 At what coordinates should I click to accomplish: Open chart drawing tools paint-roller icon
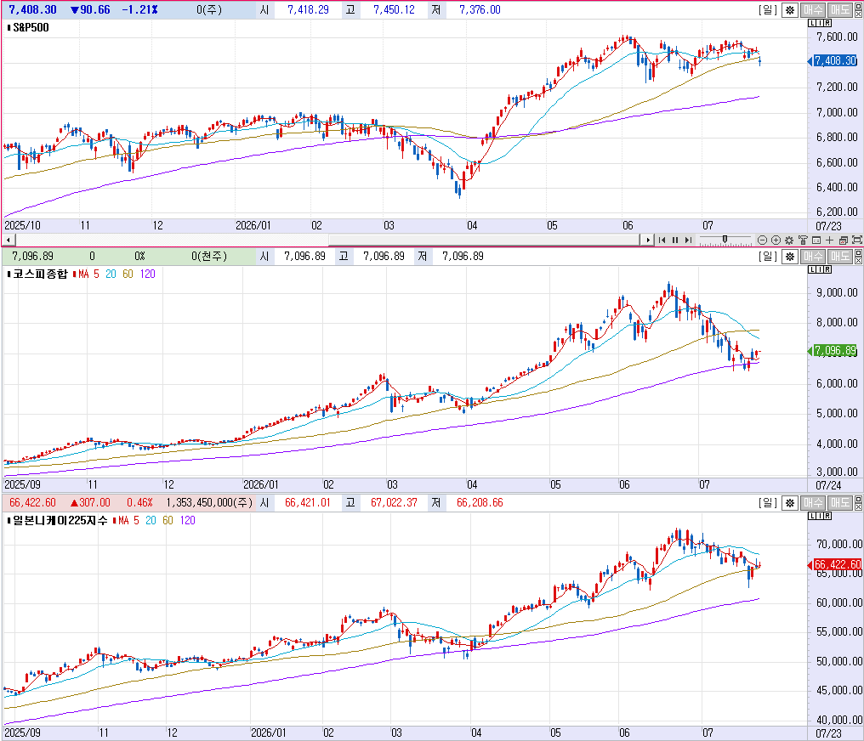point(803,240)
